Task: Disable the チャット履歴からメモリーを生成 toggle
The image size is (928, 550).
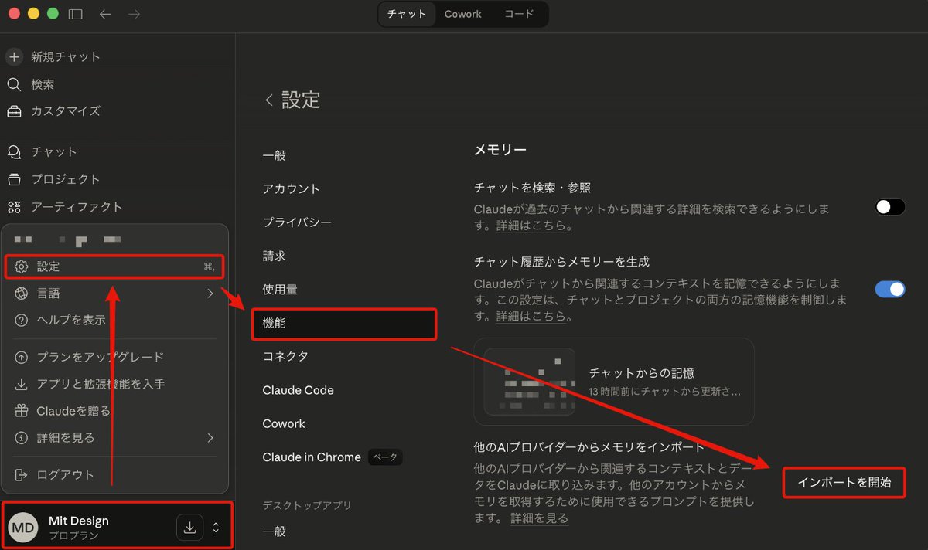Action: point(890,289)
